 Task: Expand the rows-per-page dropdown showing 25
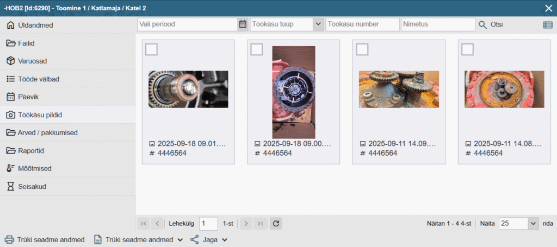tap(533, 223)
